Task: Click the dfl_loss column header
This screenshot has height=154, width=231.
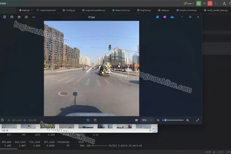Action: 49,142
